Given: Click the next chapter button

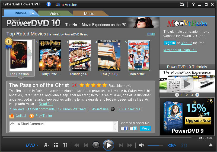Looking at the screenshot, I should [x=121, y=145].
